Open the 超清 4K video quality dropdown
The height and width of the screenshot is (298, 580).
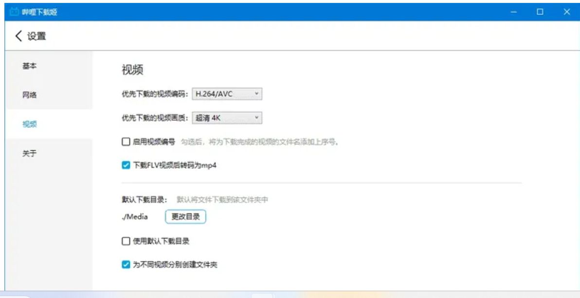[x=227, y=118]
